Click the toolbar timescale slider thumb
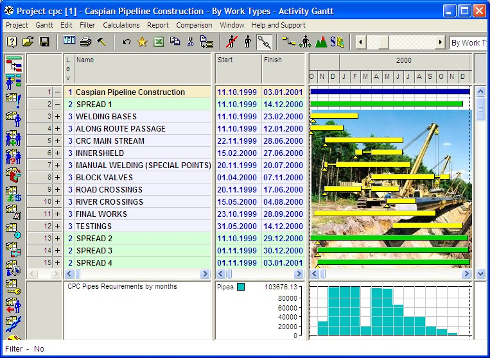This screenshot has width=490, height=358. click(383, 42)
